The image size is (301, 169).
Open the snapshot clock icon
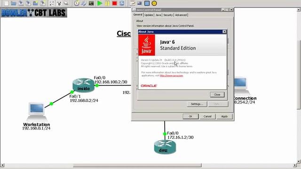coord(77,3)
